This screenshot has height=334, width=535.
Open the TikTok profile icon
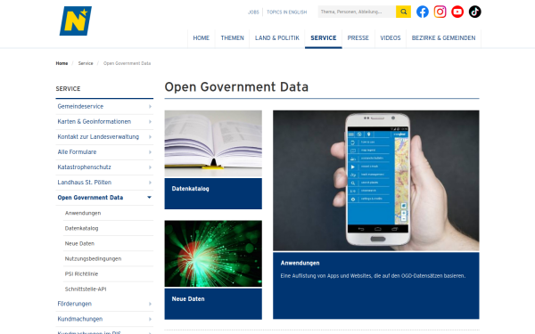(x=474, y=12)
